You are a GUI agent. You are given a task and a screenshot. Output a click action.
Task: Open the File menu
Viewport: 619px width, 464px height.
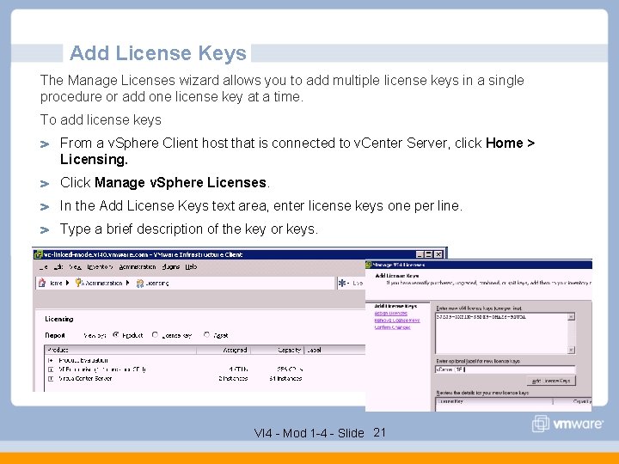44,267
